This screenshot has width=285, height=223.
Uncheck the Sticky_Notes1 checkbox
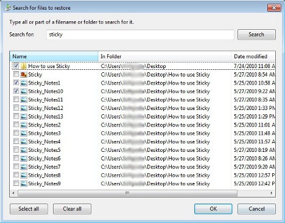tap(16, 83)
